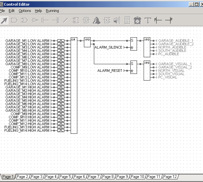This screenshot has width=203, height=182.
Task: Select the text label T tool
Action: point(148,21)
